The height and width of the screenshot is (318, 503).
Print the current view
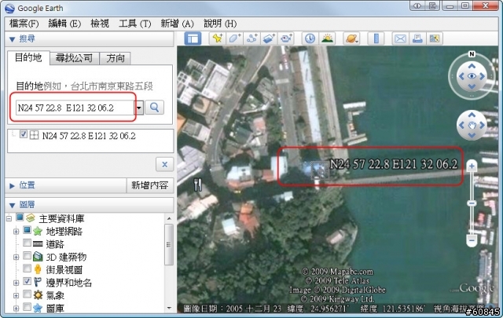pos(417,38)
